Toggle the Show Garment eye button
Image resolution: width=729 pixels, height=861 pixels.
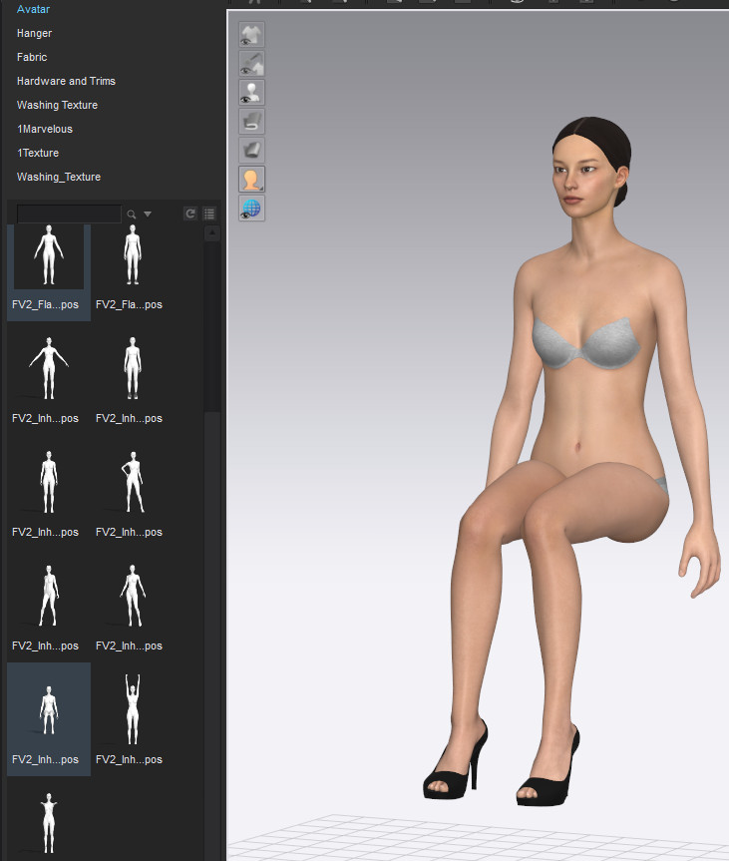pyautogui.click(x=251, y=35)
